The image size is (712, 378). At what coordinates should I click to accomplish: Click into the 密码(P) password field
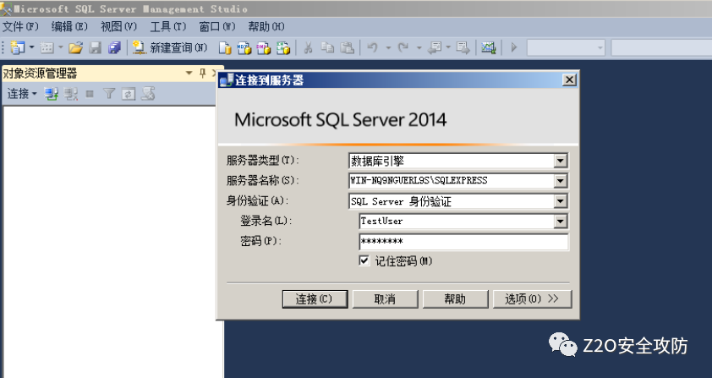point(463,242)
